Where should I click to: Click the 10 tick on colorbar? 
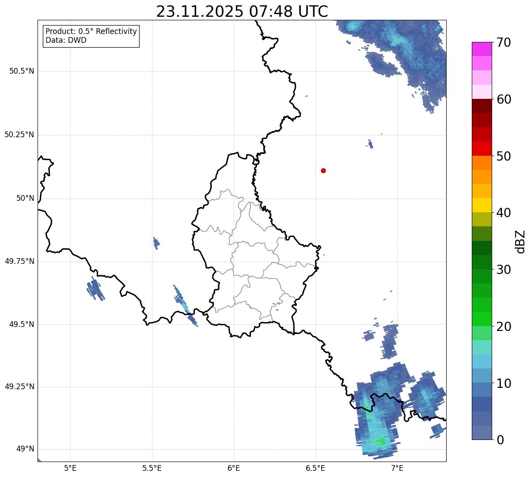pyautogui.click(x=504, y=383)
